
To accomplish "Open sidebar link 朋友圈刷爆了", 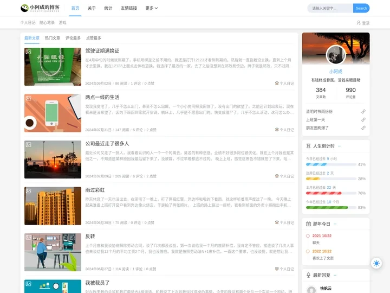I will click(317, 128).
